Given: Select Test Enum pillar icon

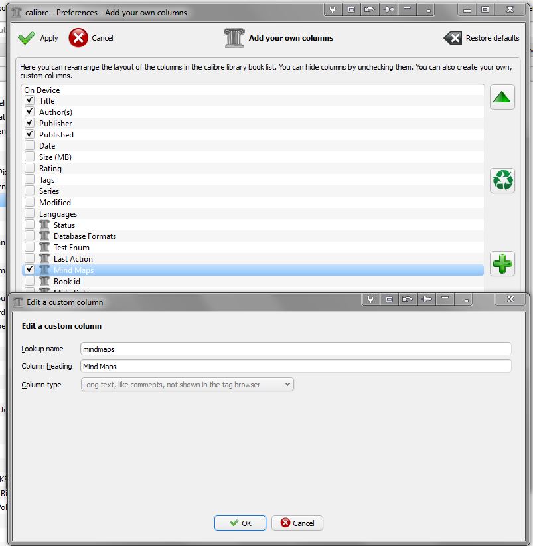Looking at the screenshot, I should coord(44,247).
